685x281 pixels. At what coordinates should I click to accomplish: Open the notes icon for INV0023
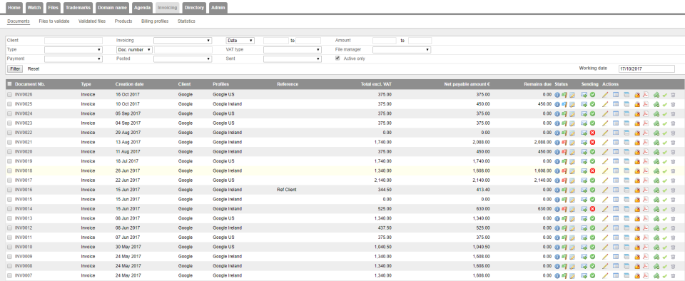click(x=572, y=123)
